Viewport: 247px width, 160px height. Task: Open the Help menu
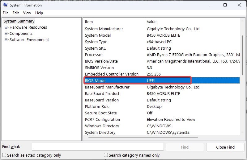[39, 13]
